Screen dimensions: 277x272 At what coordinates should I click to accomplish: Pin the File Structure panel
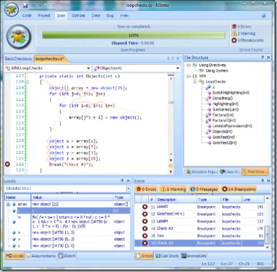pos(262,57)
